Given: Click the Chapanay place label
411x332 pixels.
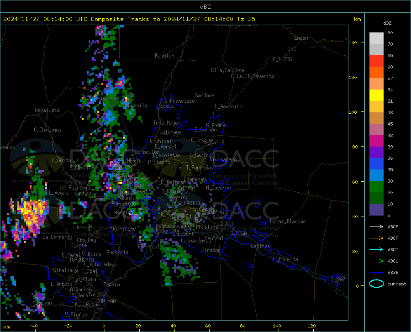Looking at the screenshot, I should (x=195, y=179).
